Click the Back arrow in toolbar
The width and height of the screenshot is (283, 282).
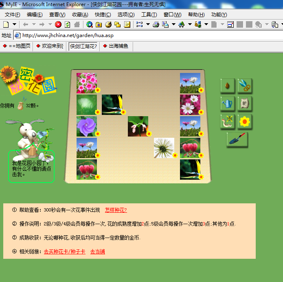click(x=26, y=24)
